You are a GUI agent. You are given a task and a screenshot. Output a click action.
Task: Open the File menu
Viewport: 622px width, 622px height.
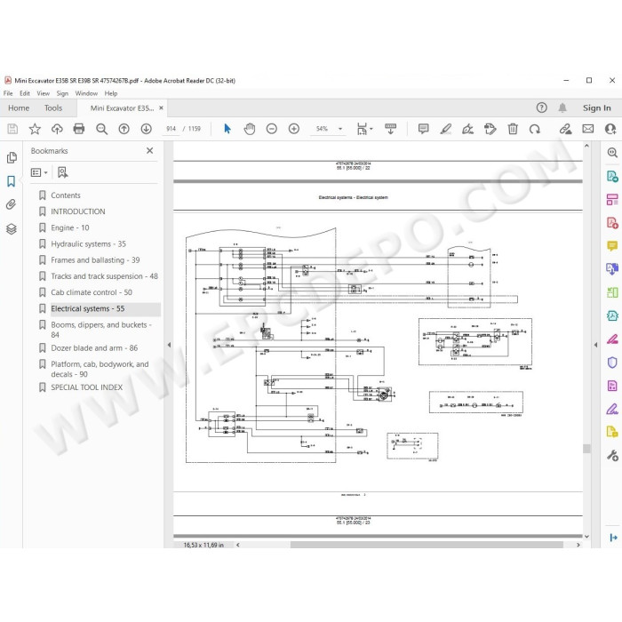point(8,93)
